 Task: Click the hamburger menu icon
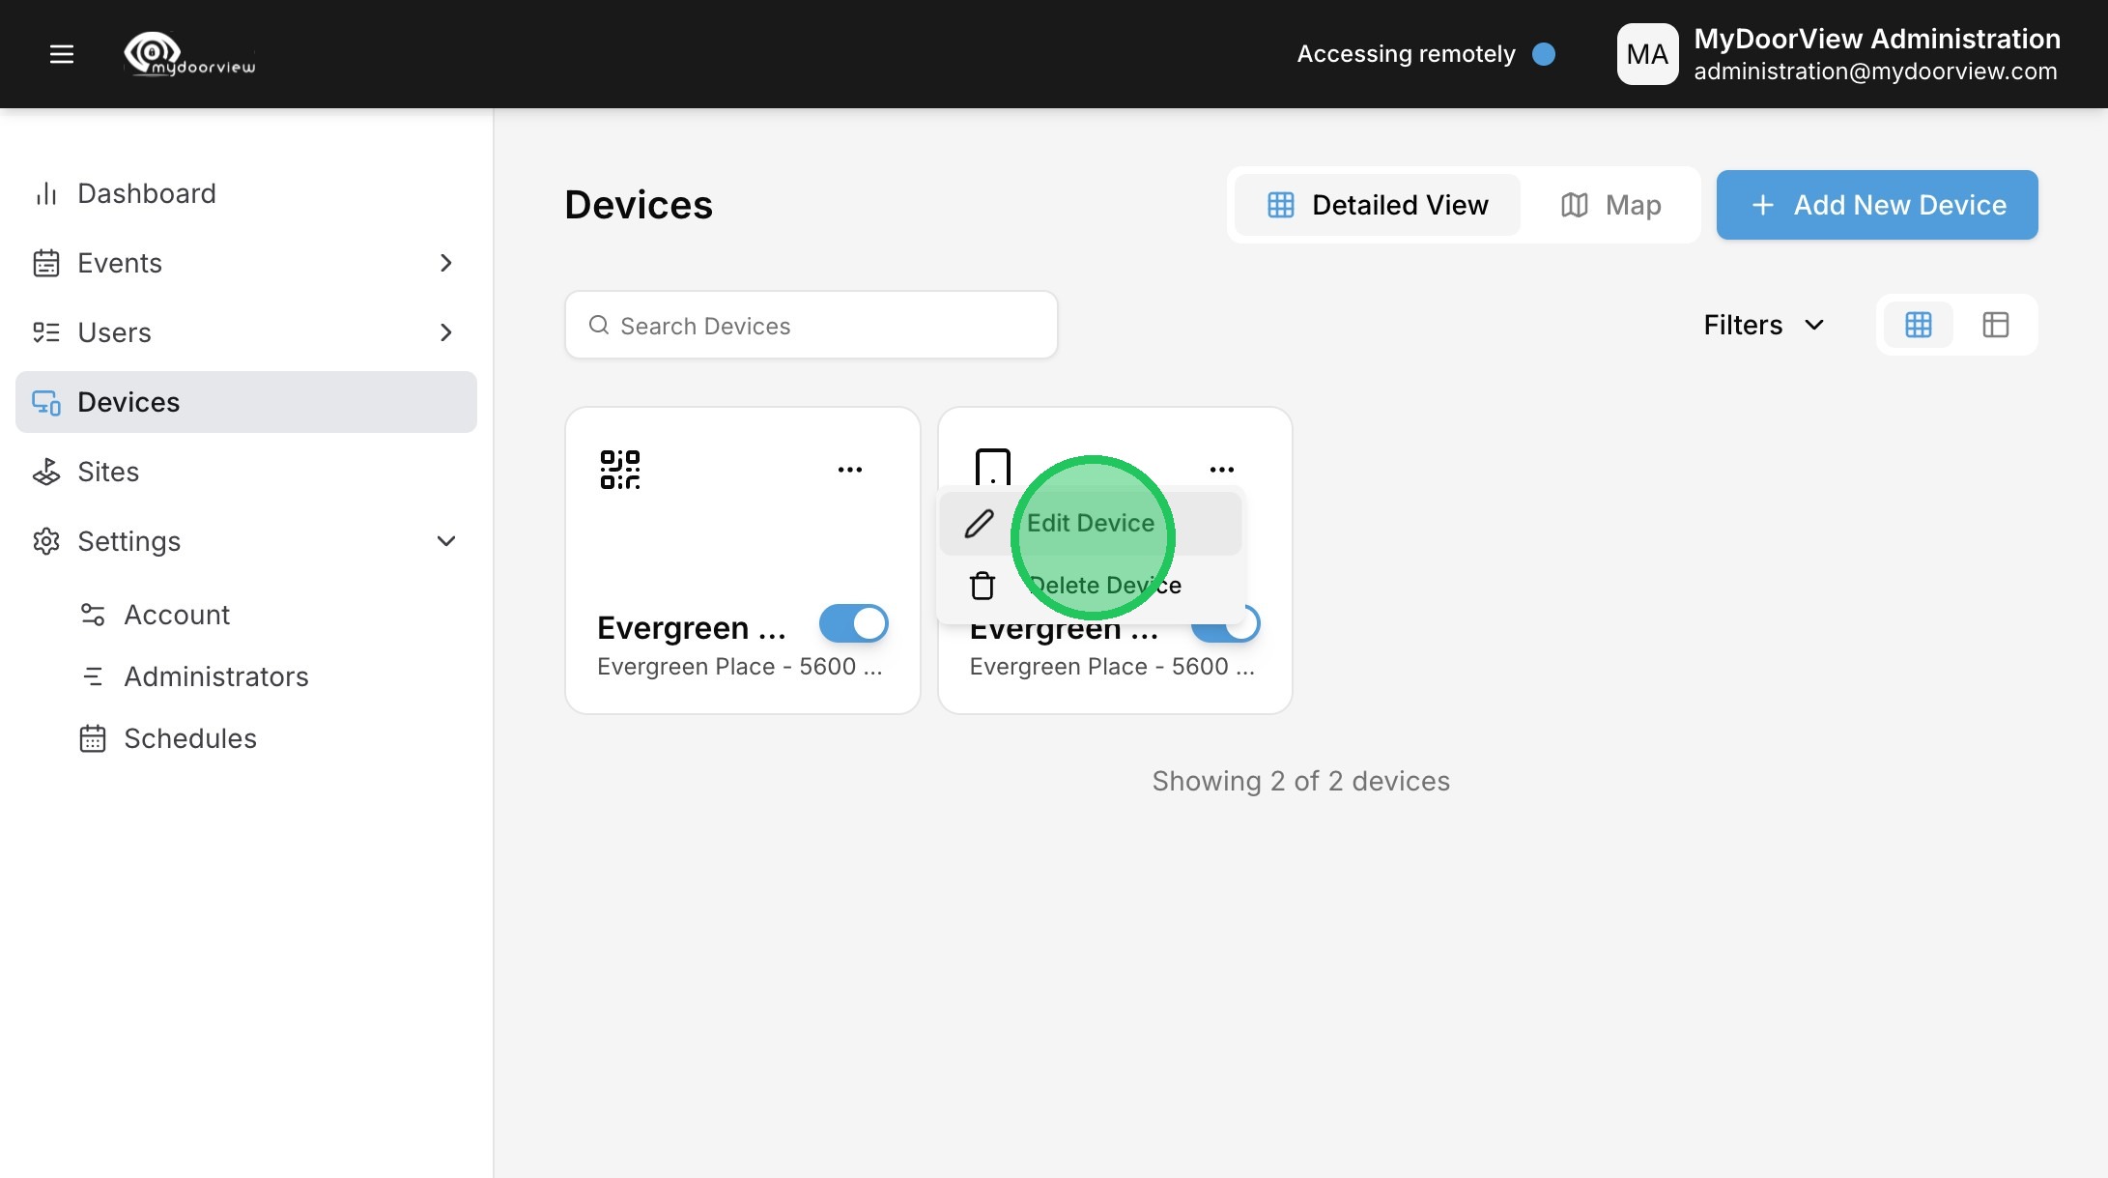[62, 54]
